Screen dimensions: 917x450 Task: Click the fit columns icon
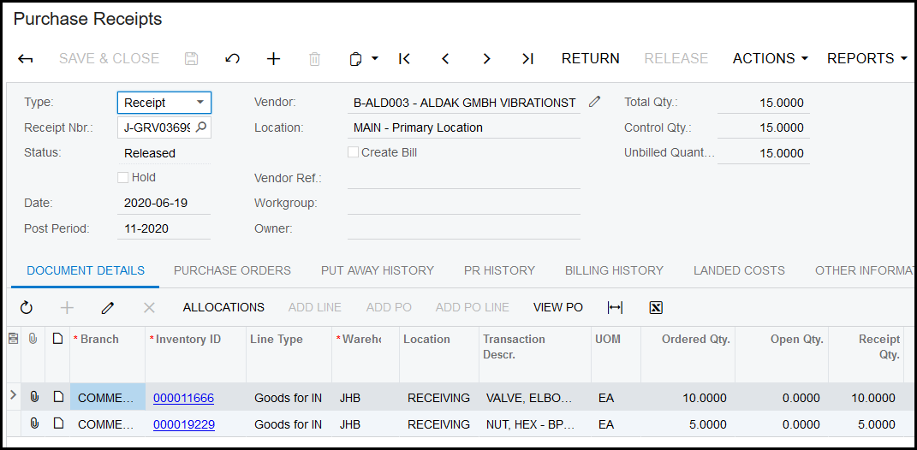615,307
